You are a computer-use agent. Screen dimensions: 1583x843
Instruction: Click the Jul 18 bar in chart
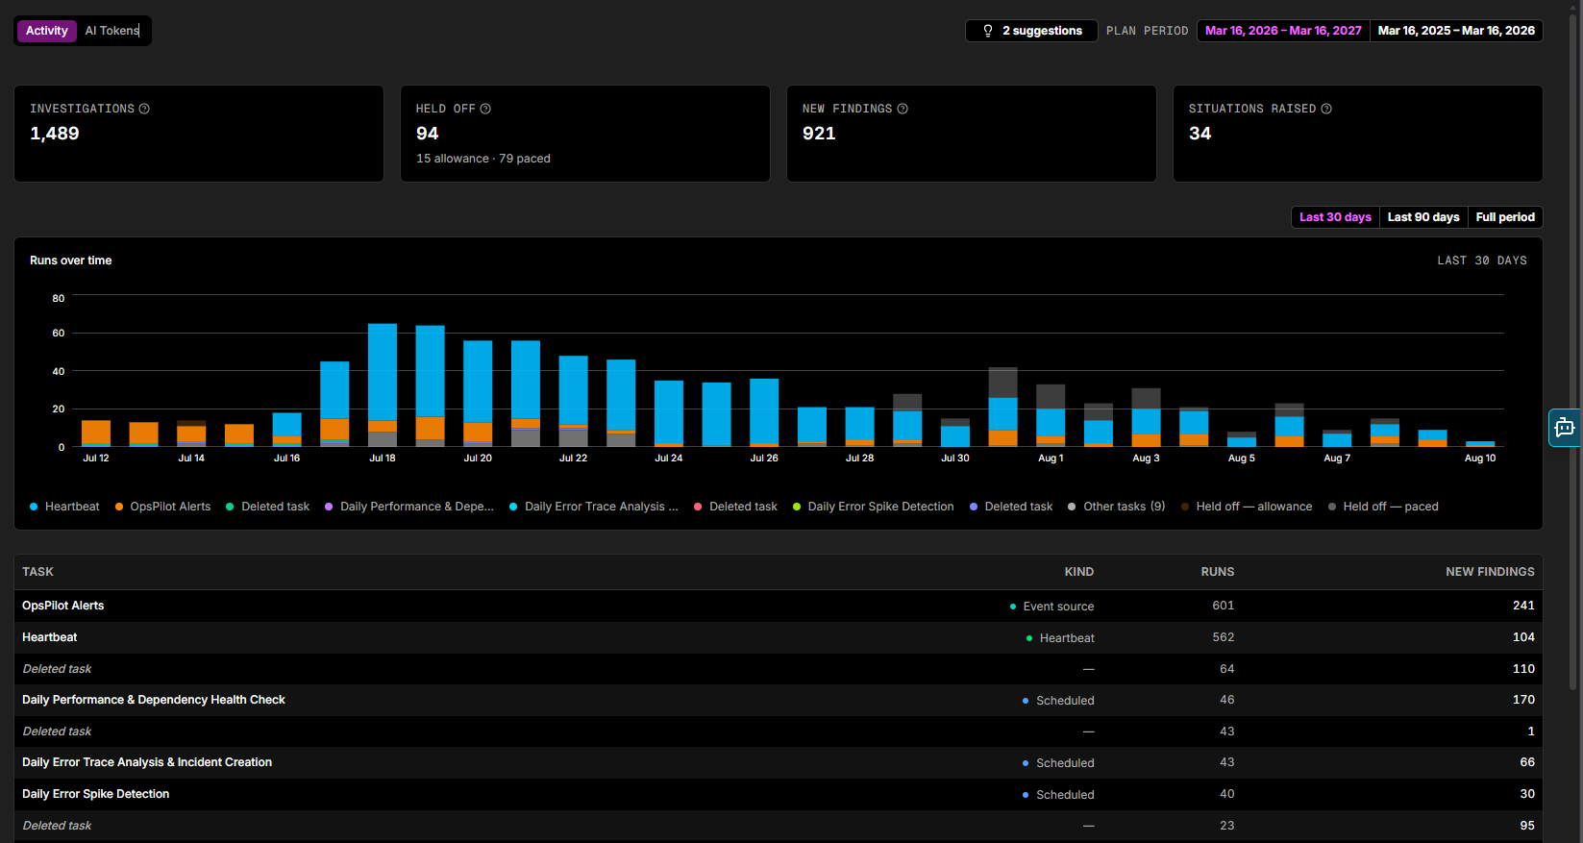coord(383,384)
